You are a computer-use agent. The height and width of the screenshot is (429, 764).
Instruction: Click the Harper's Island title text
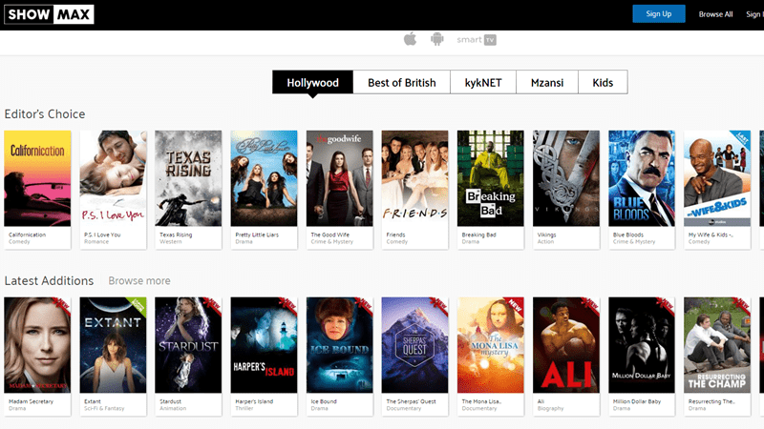(254, 401)
